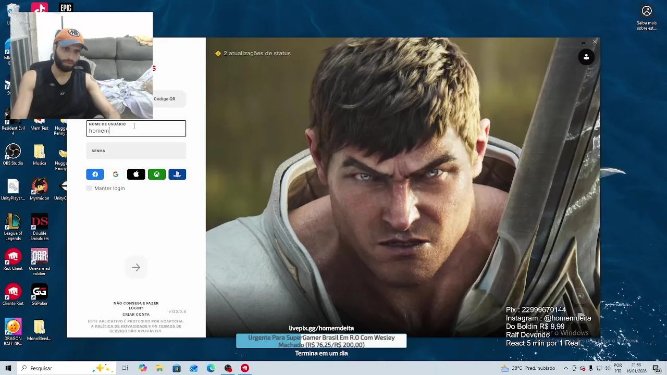Open the TikTok desktop shortcut
The width and height of the screenshot is (667, 375).
point(40,7)
